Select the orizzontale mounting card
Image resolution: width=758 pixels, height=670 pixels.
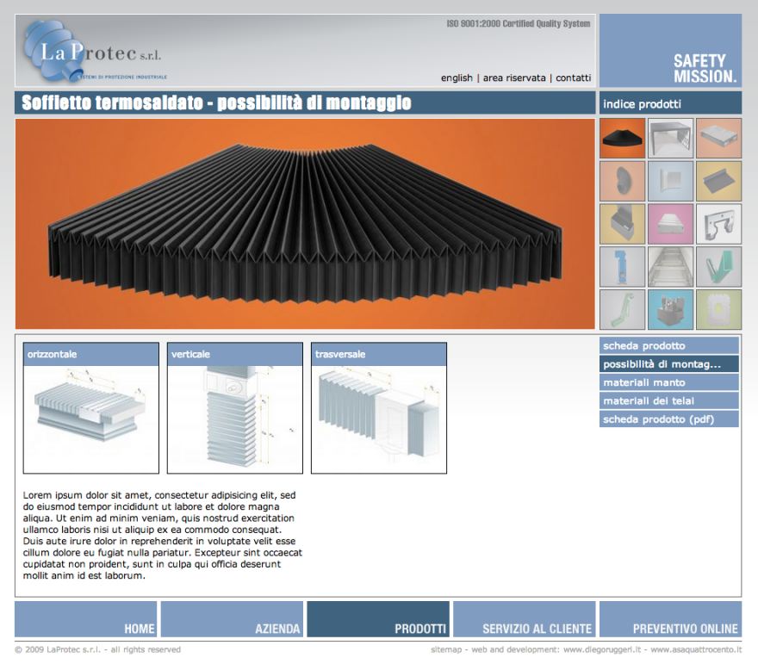(x=91, y=408)
